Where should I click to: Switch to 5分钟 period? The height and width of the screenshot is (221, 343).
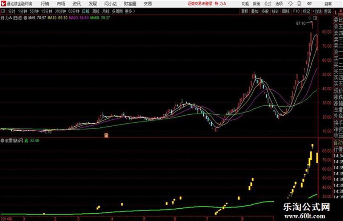[x=34, y=11]
